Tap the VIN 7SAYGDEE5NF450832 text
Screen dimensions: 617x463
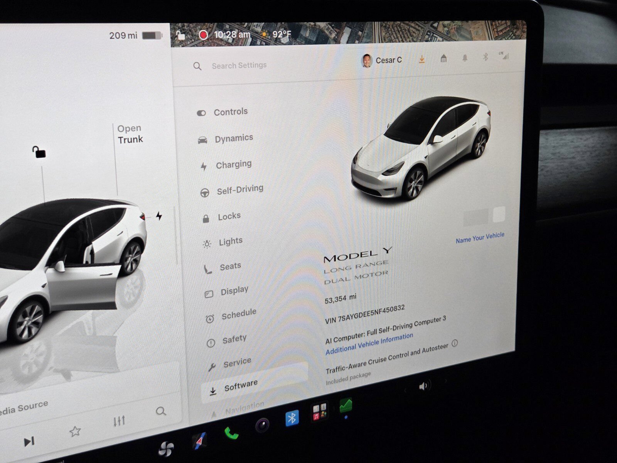[x=364, y=314]
